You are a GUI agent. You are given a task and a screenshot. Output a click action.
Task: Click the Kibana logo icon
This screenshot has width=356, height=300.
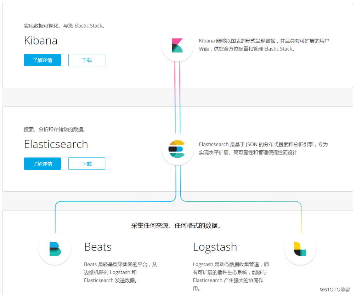pyautogui.click(x=177, y=46)
